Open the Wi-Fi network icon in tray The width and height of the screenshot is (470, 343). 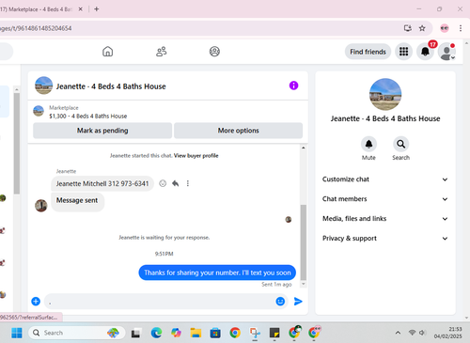pos(412,333)
